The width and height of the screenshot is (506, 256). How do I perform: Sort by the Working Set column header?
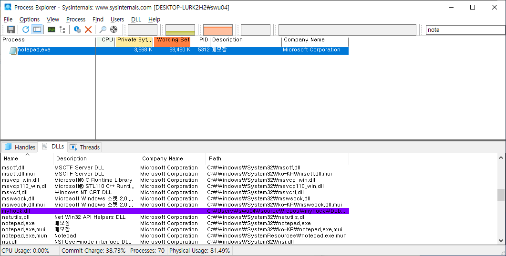point(172,40)
